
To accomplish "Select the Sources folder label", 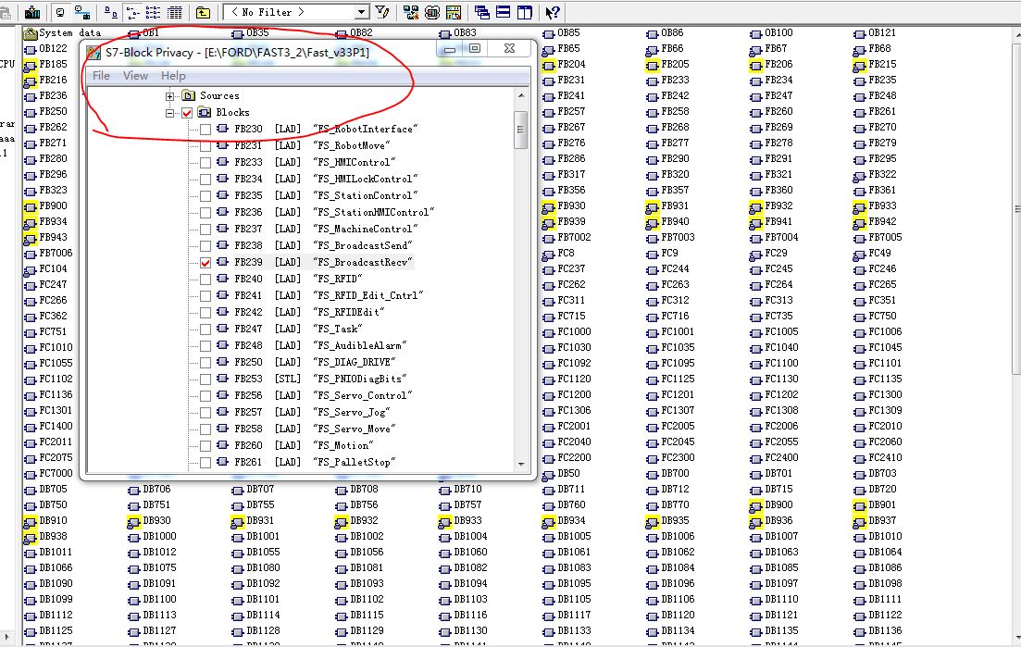I will click(x=218, y=95).
